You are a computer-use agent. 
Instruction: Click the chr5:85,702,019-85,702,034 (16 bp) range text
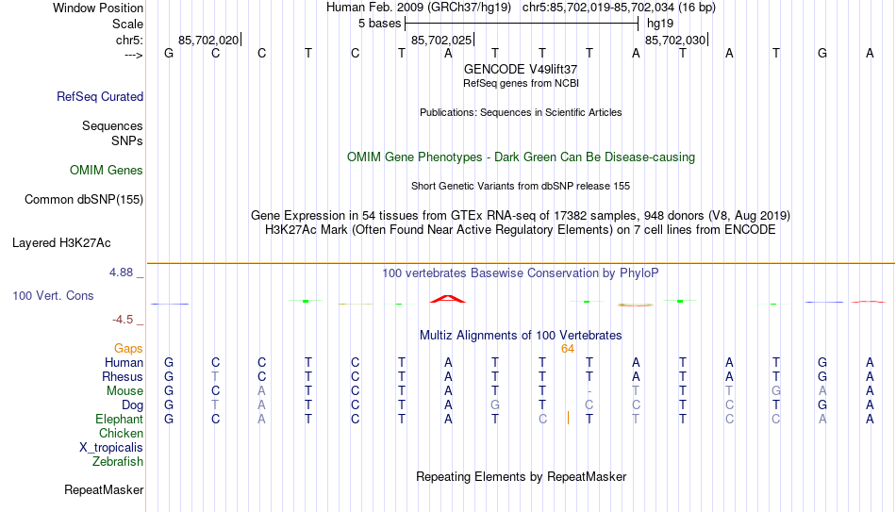coord(619,8)
